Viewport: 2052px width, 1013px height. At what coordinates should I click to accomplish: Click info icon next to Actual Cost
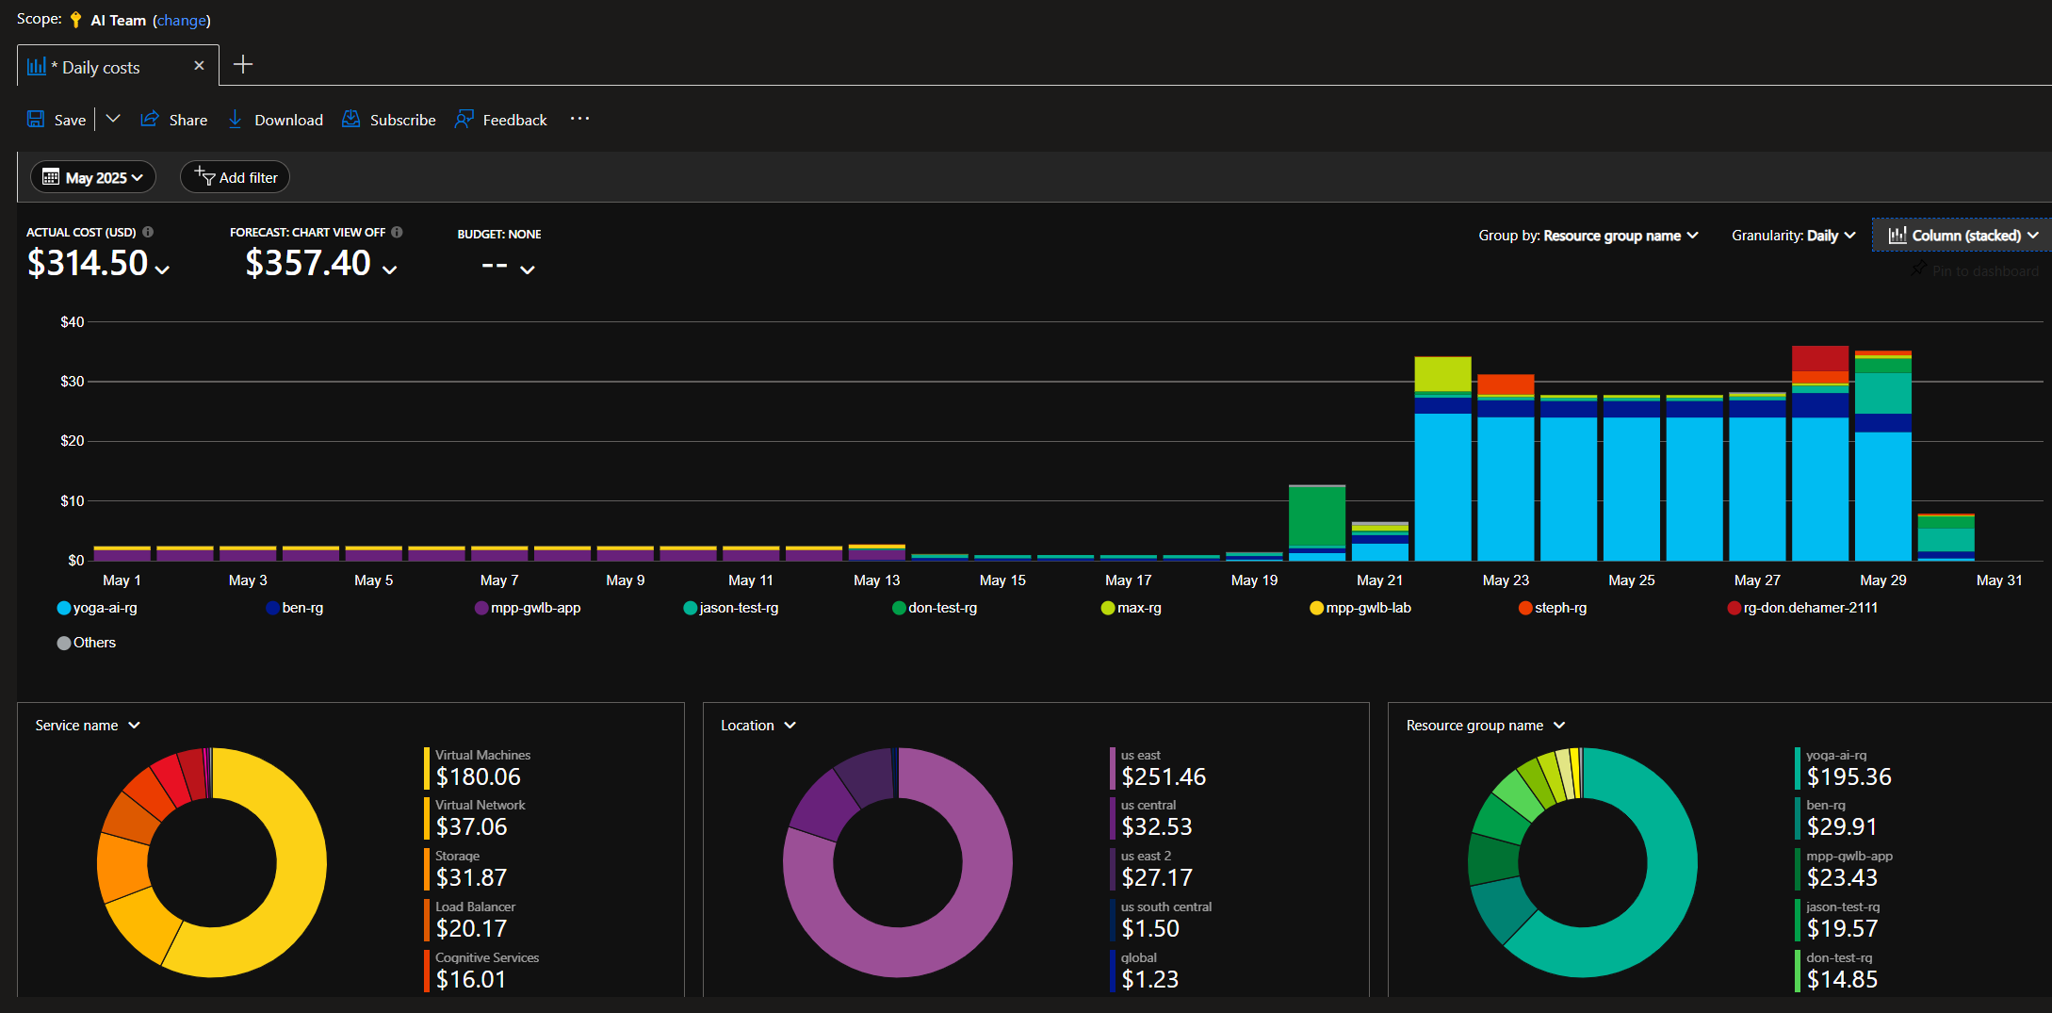(148, 232)
